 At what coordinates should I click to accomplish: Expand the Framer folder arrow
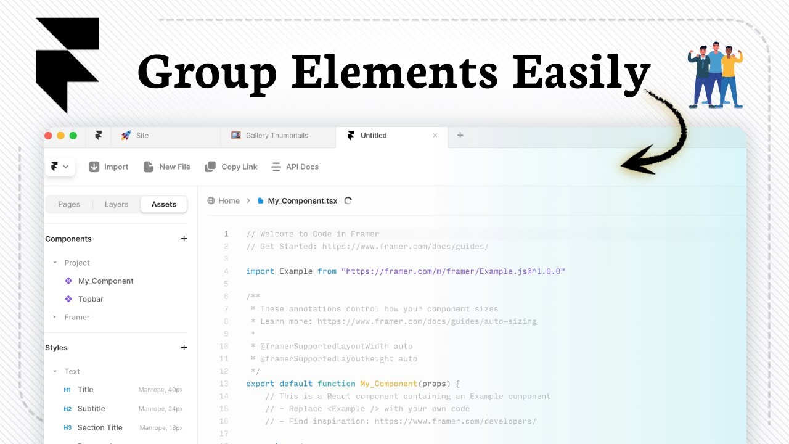(55, 317)
